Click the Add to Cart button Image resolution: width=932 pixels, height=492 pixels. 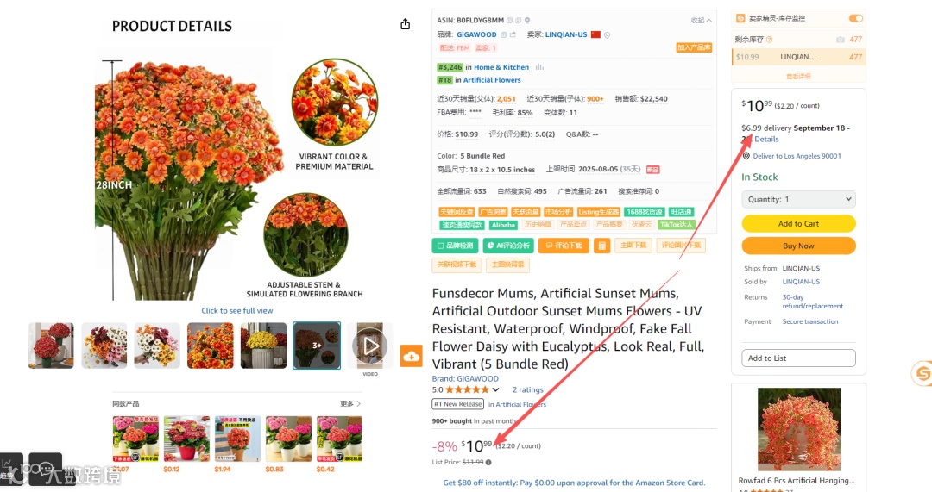[798, 224]
